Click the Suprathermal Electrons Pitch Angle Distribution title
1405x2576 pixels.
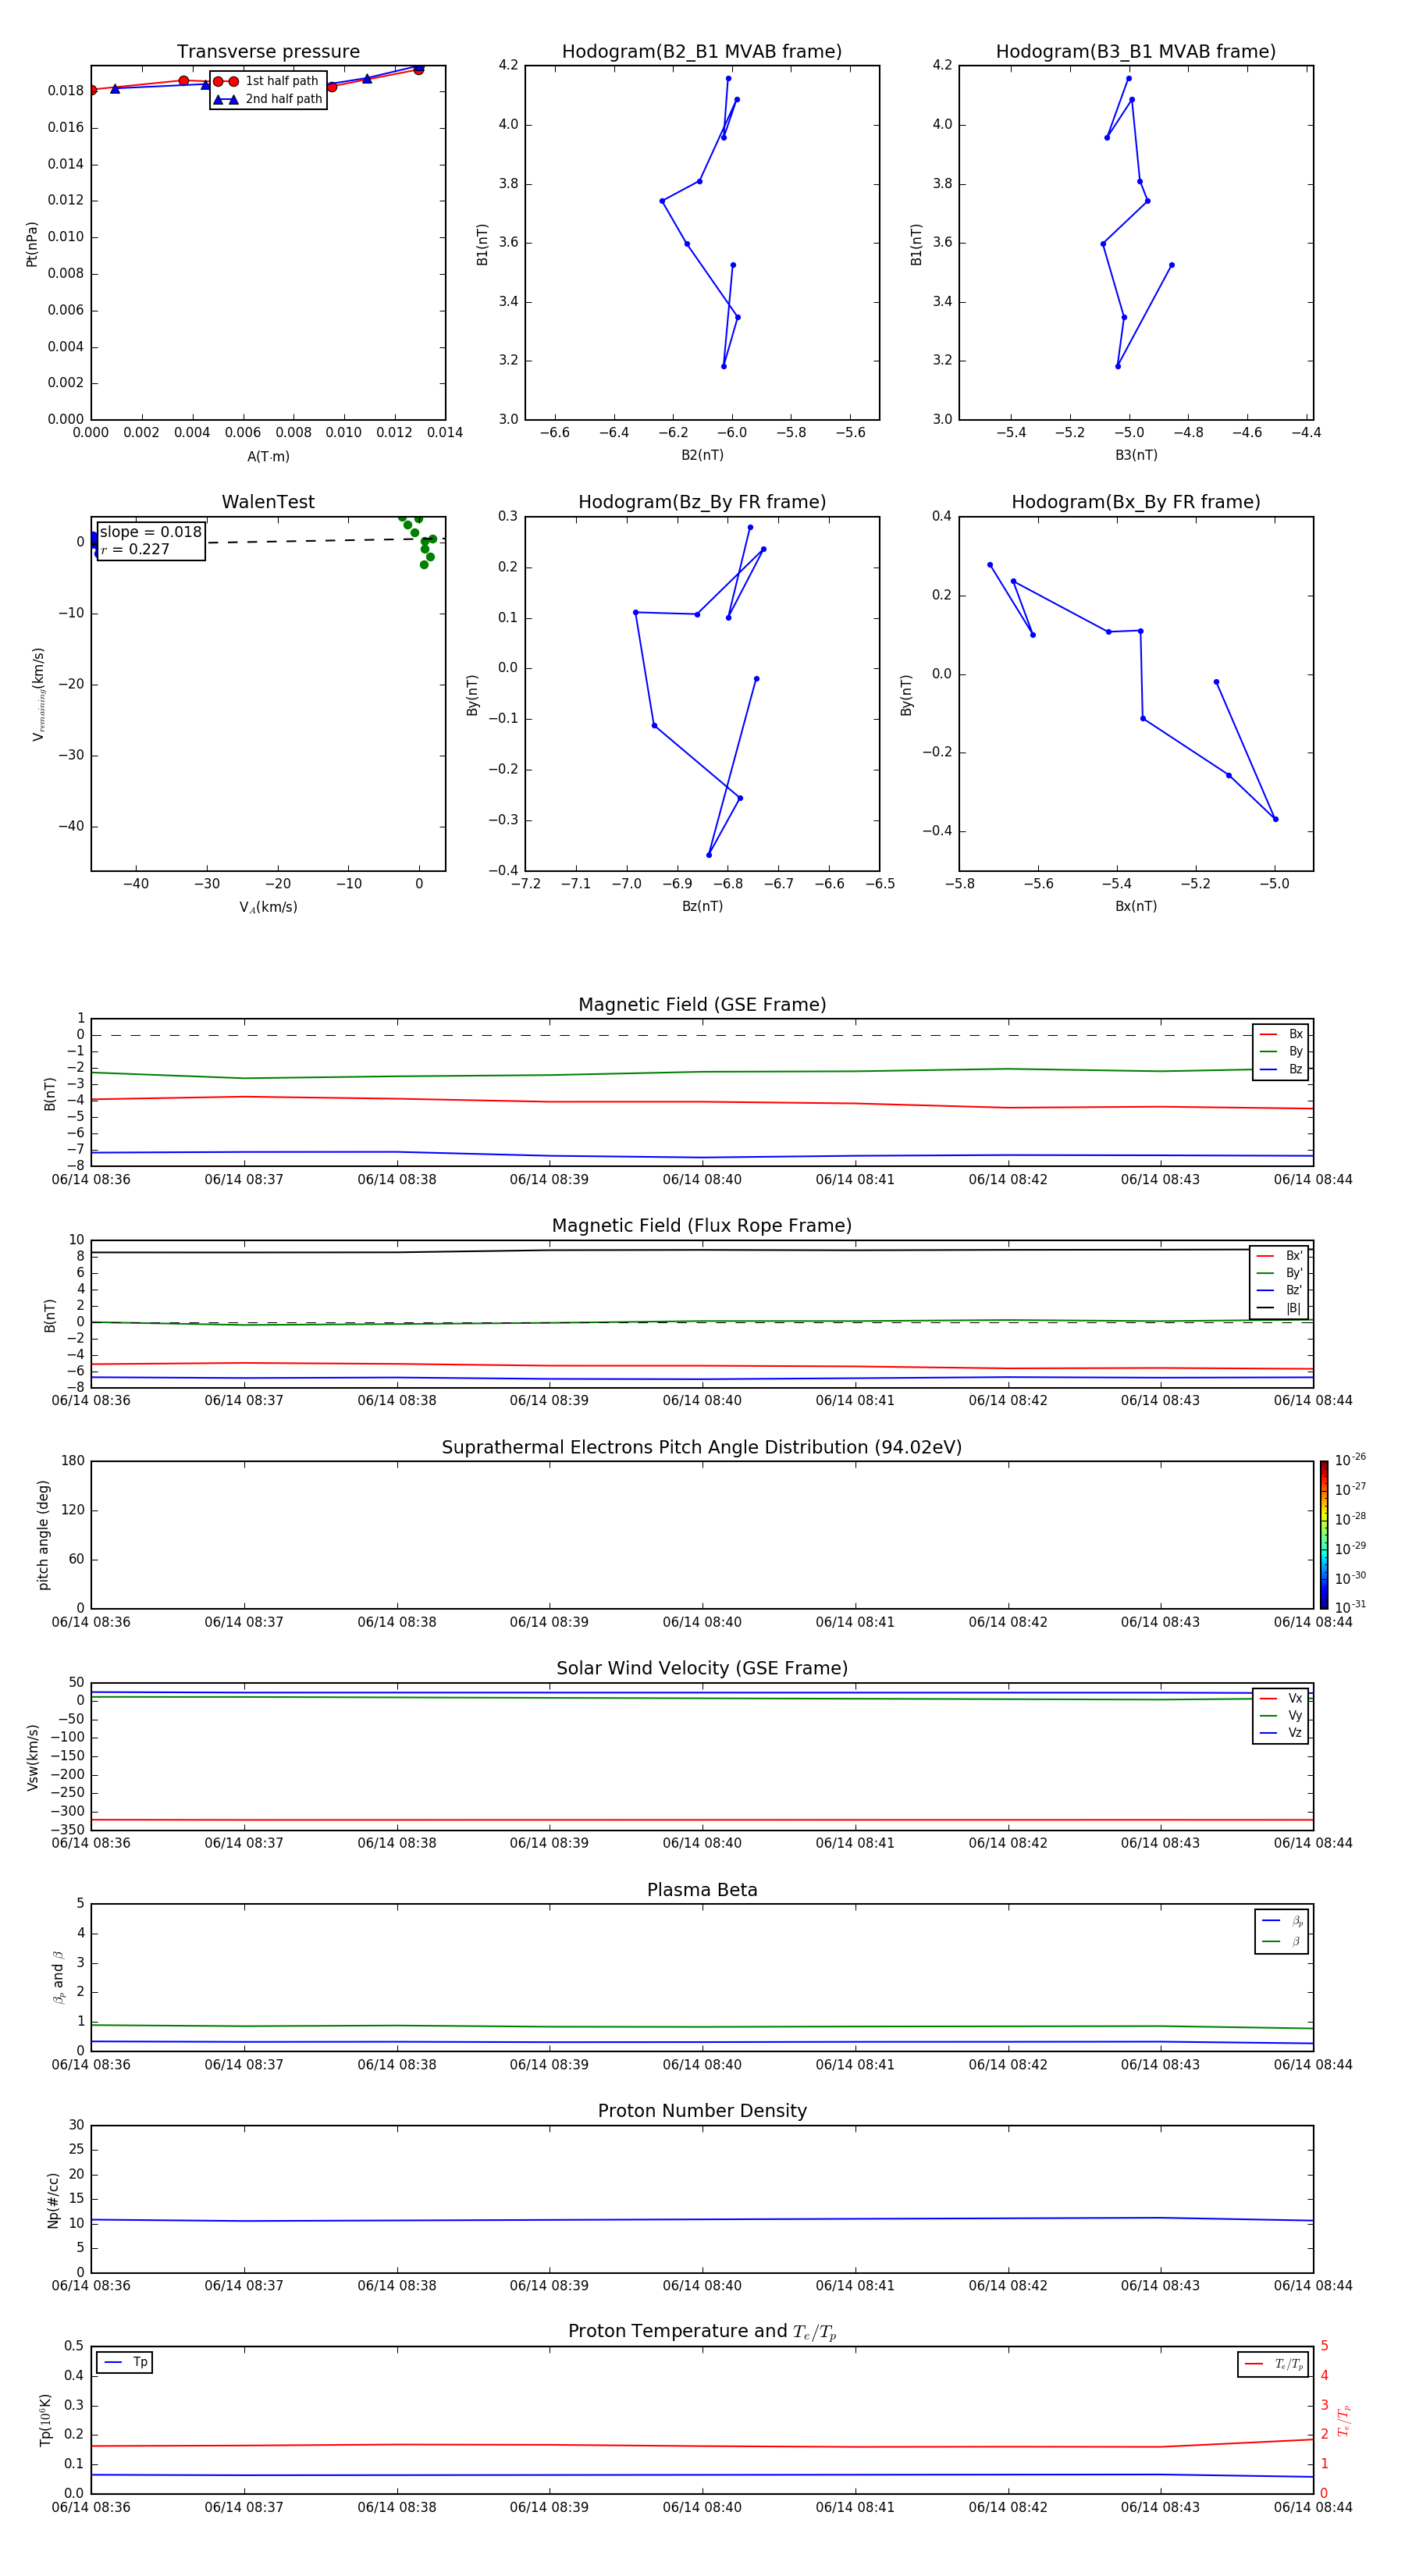coord(702,1447)
